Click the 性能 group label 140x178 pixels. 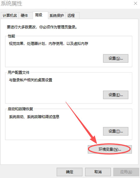[x=12, y=36]
